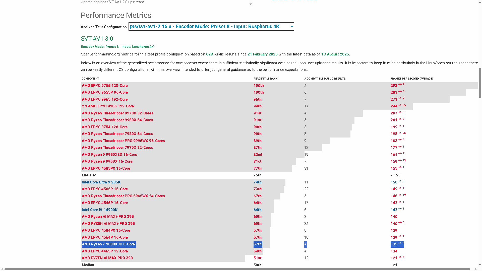Open the Intel Core Ultra 9 285K link
Image resolution: width=482 pixels, height=271 pixels.
click(x=101, y=182)
